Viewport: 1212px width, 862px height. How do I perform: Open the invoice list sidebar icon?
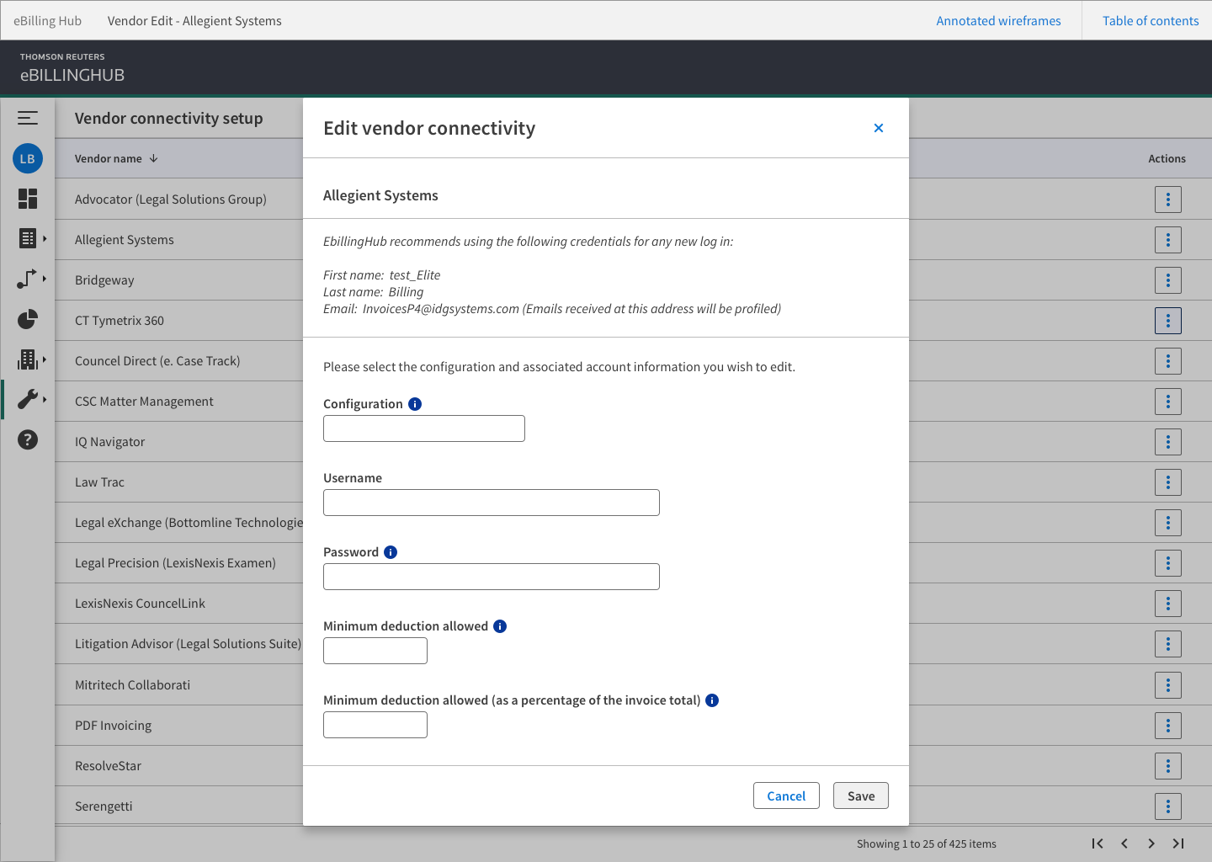[28, 239]
